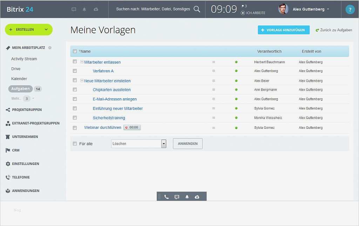Open row menu for Einführung neuer Mitarbeiter
Image resolution: width=359 pixels, height=226 pixels.
[x=214, y=108]
